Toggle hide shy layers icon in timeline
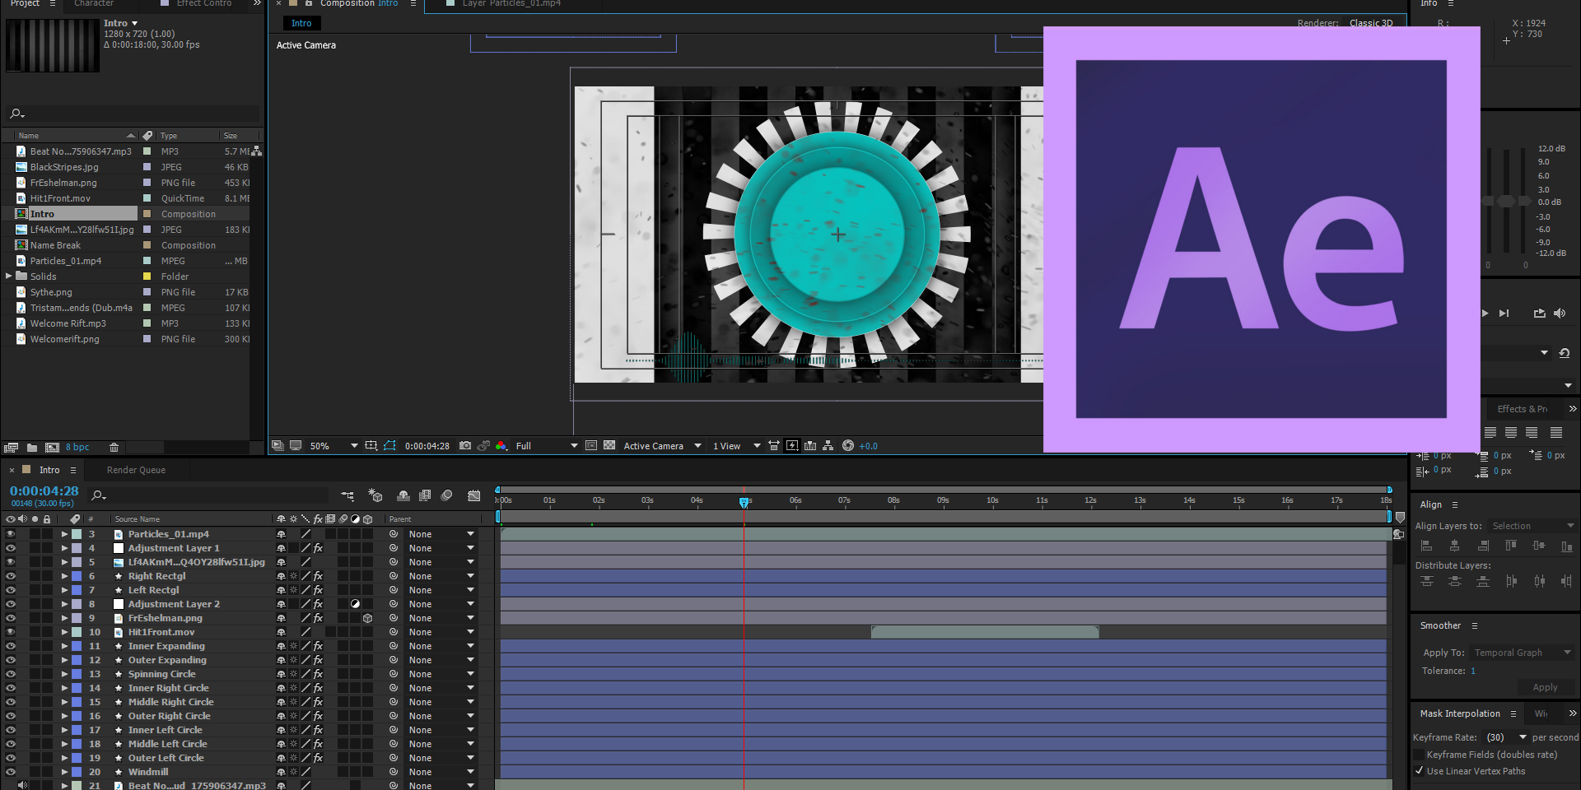This screenshot has width=1581, height=790. (x=403, y=495)
